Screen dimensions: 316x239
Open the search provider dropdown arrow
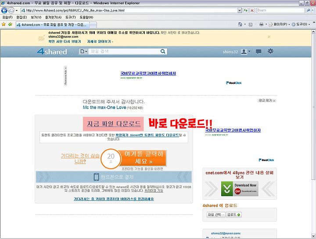pos(312,10)
